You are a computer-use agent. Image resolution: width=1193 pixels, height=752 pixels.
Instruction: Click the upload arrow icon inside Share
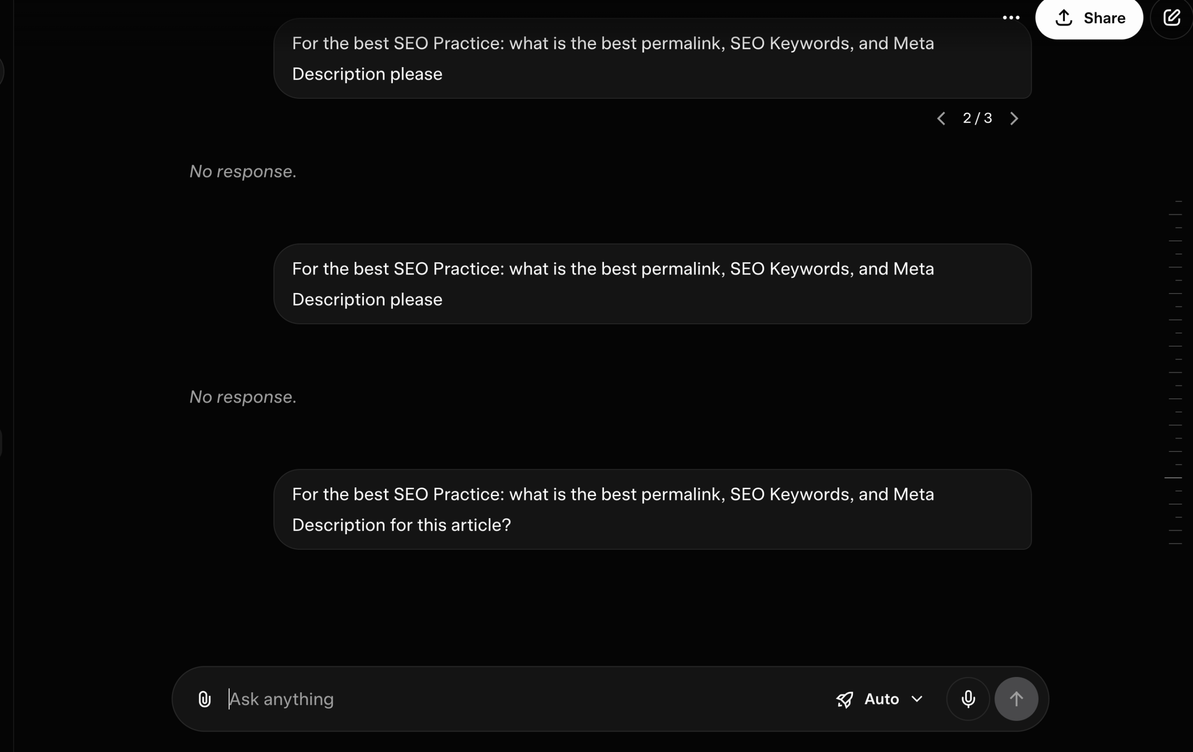(1064, 18)
